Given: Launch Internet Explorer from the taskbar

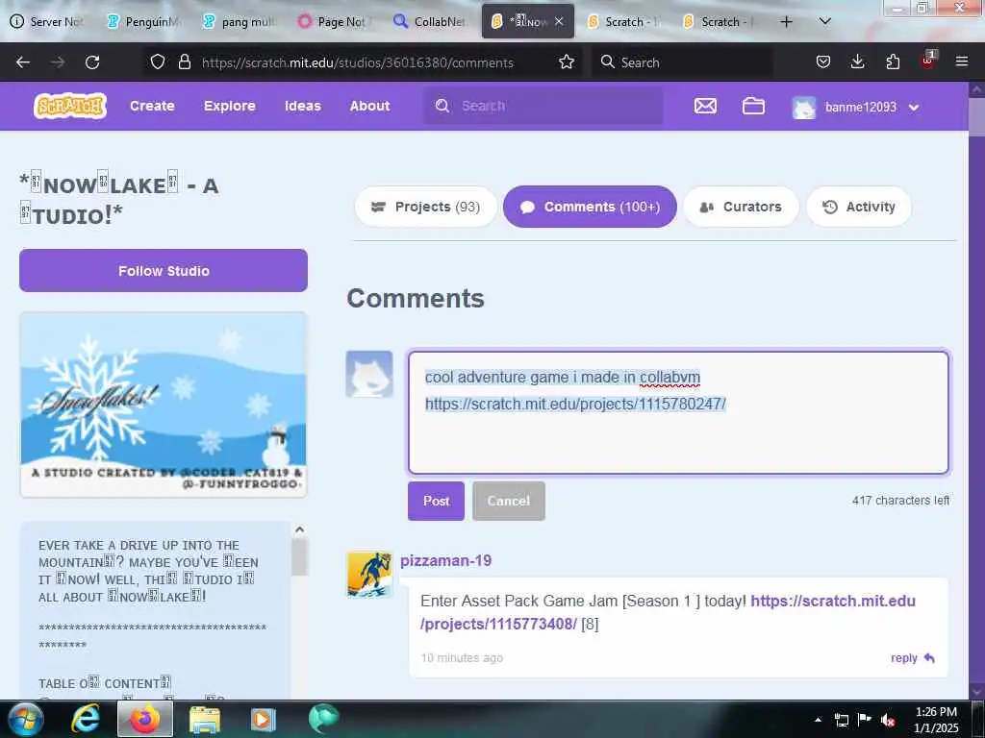Looking at the screenshot, I should click(x=85, y=719).
